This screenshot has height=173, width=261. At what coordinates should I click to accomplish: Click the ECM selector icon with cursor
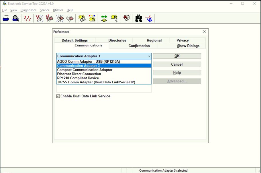tap(114, 18)
